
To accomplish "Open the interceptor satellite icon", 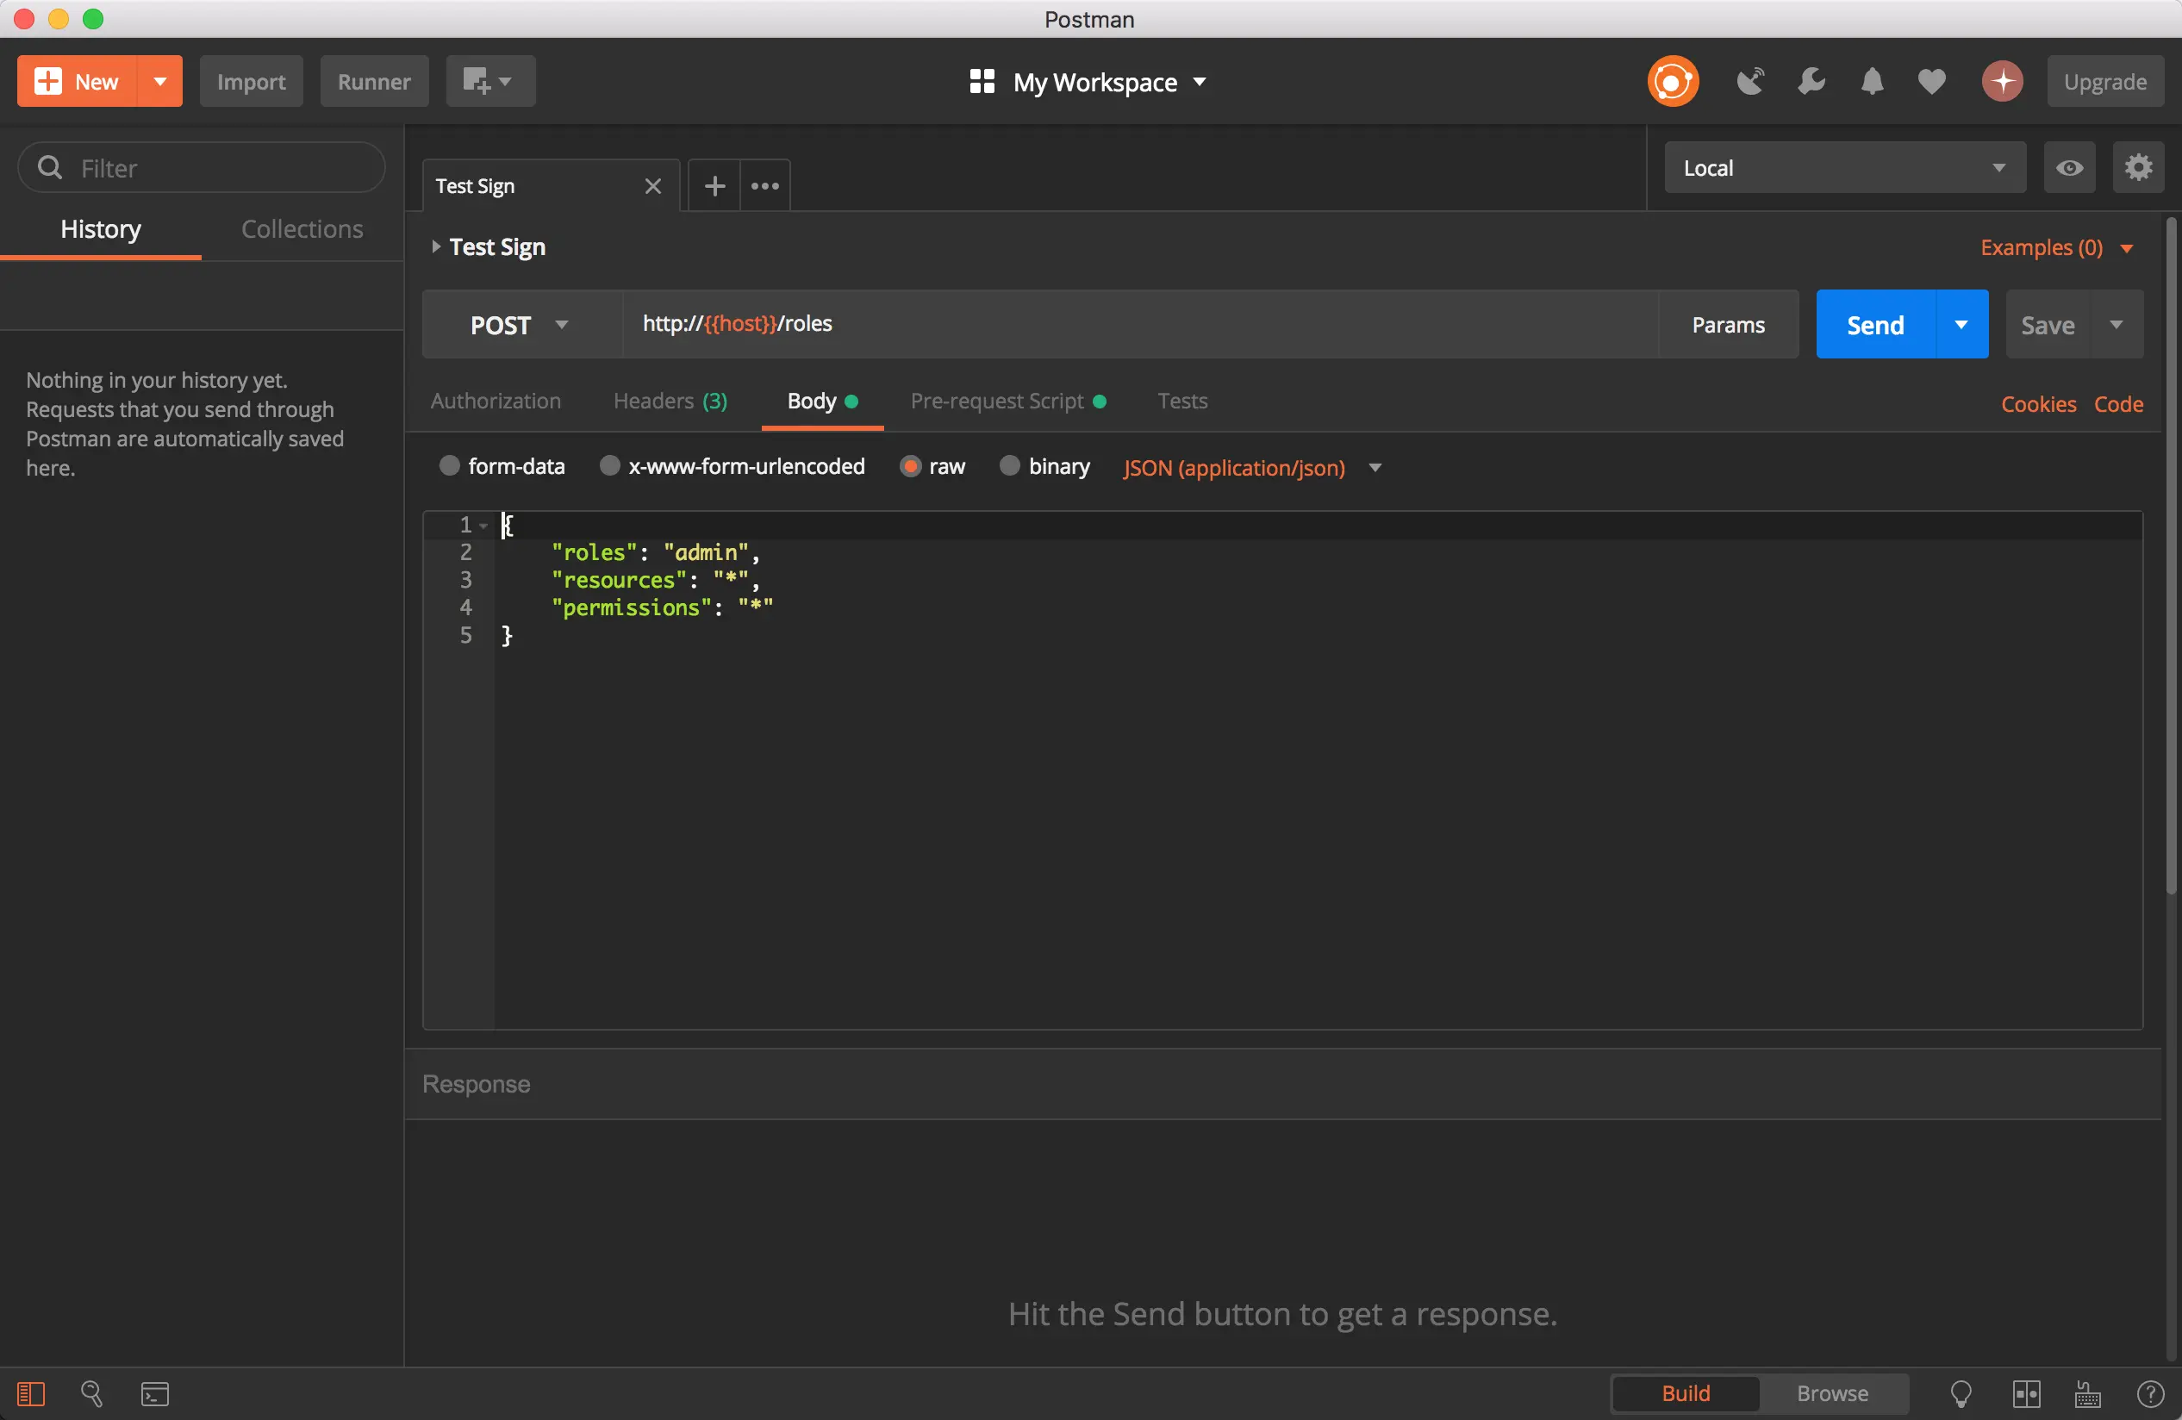I will (1749, 82).
